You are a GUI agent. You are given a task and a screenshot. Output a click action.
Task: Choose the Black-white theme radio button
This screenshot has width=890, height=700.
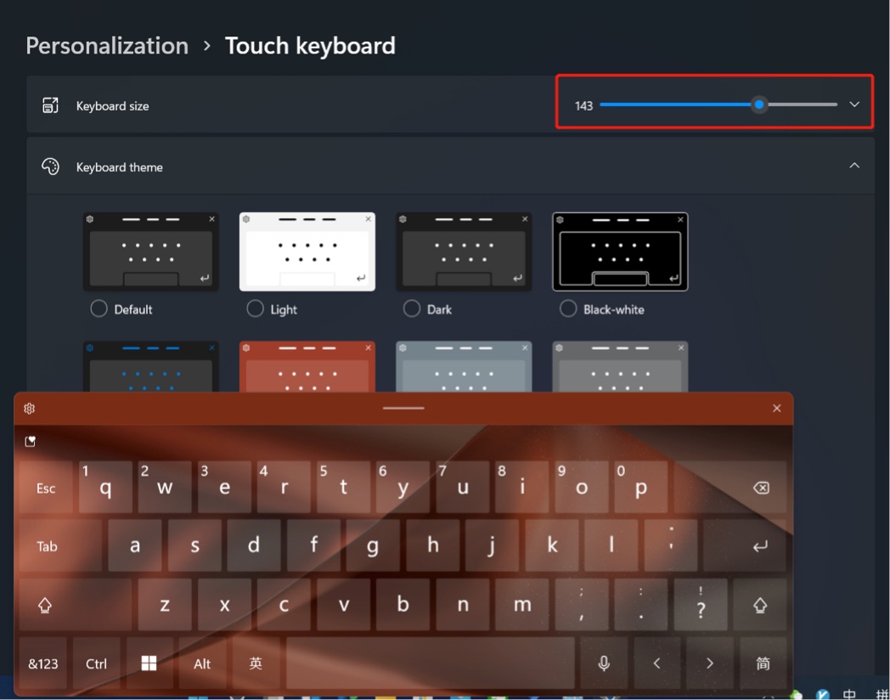point(568,309)
